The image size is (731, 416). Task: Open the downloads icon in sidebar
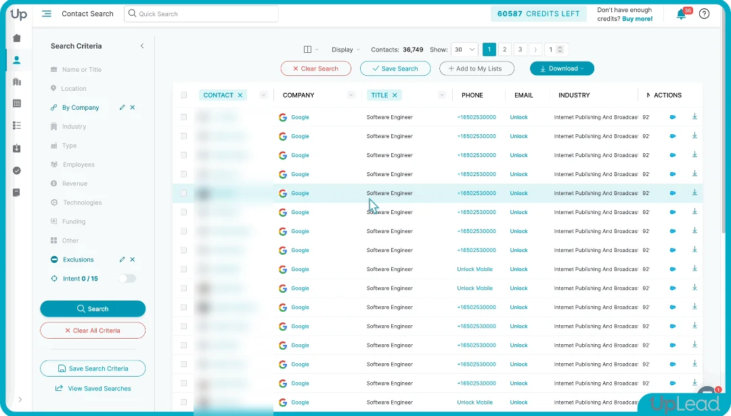point(17,148)
